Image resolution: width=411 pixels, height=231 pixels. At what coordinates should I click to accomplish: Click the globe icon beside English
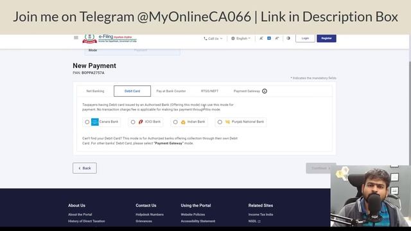pyautogui.click(x=233, y=38)
